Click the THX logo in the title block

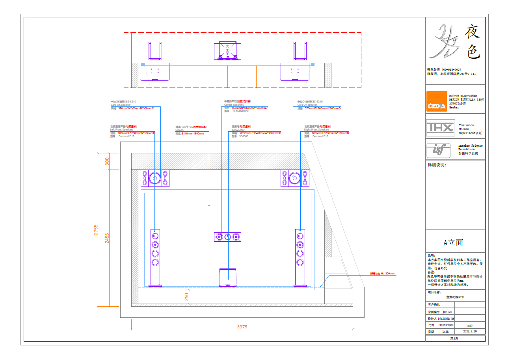point(441,128)
